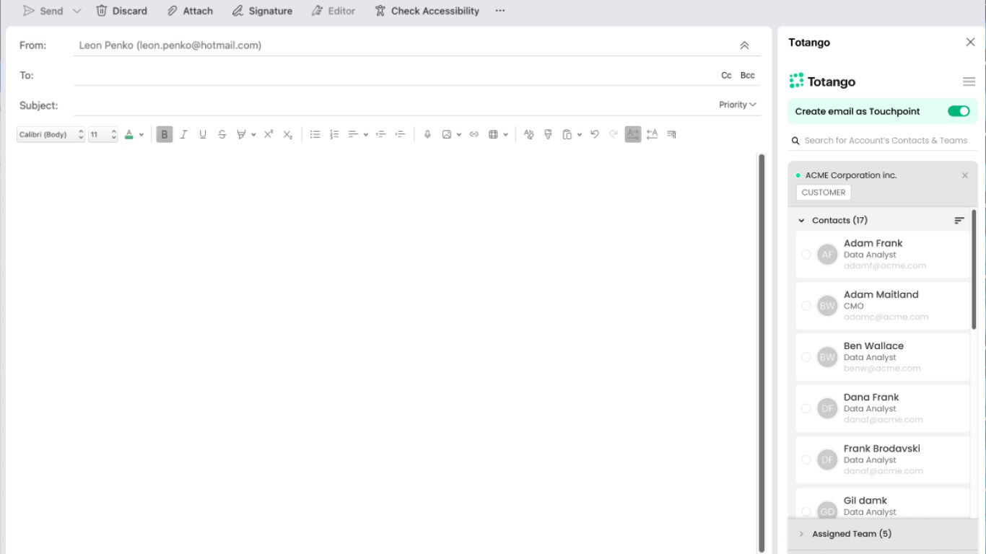Insert a bulleted list
986x554 pixels.
click(x=315, y=134)
